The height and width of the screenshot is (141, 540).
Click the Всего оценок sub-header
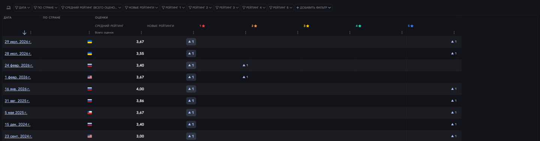(104, 33)
